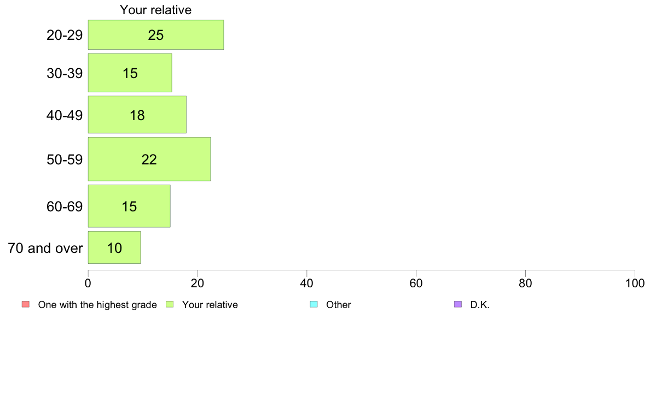The width and height of the screenshot is (650, 402).
Task: Click the 'Your relative' chart title
Action: click(x=156, y=10)
